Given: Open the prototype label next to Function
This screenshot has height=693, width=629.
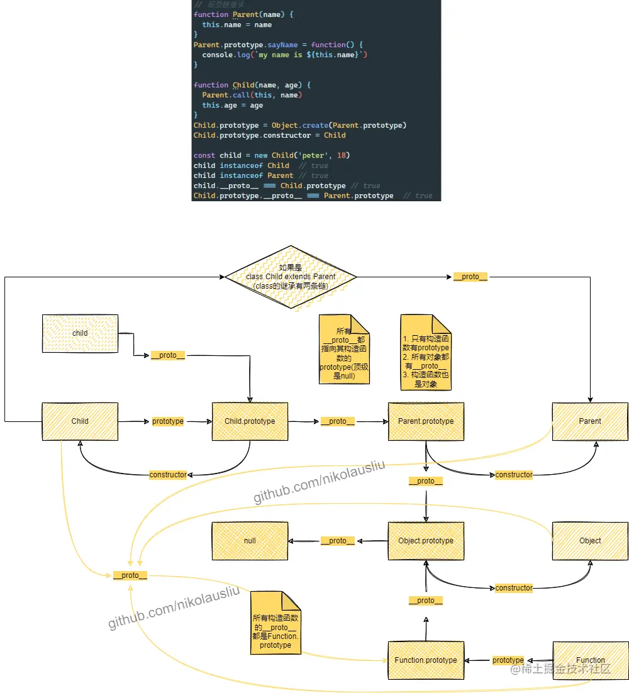Looking at the screenshot, I should [x=508, y=660].
